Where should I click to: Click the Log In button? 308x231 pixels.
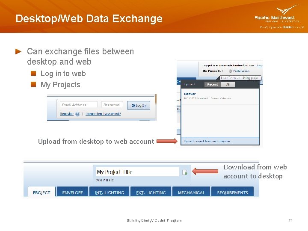(x=139, y=105)
